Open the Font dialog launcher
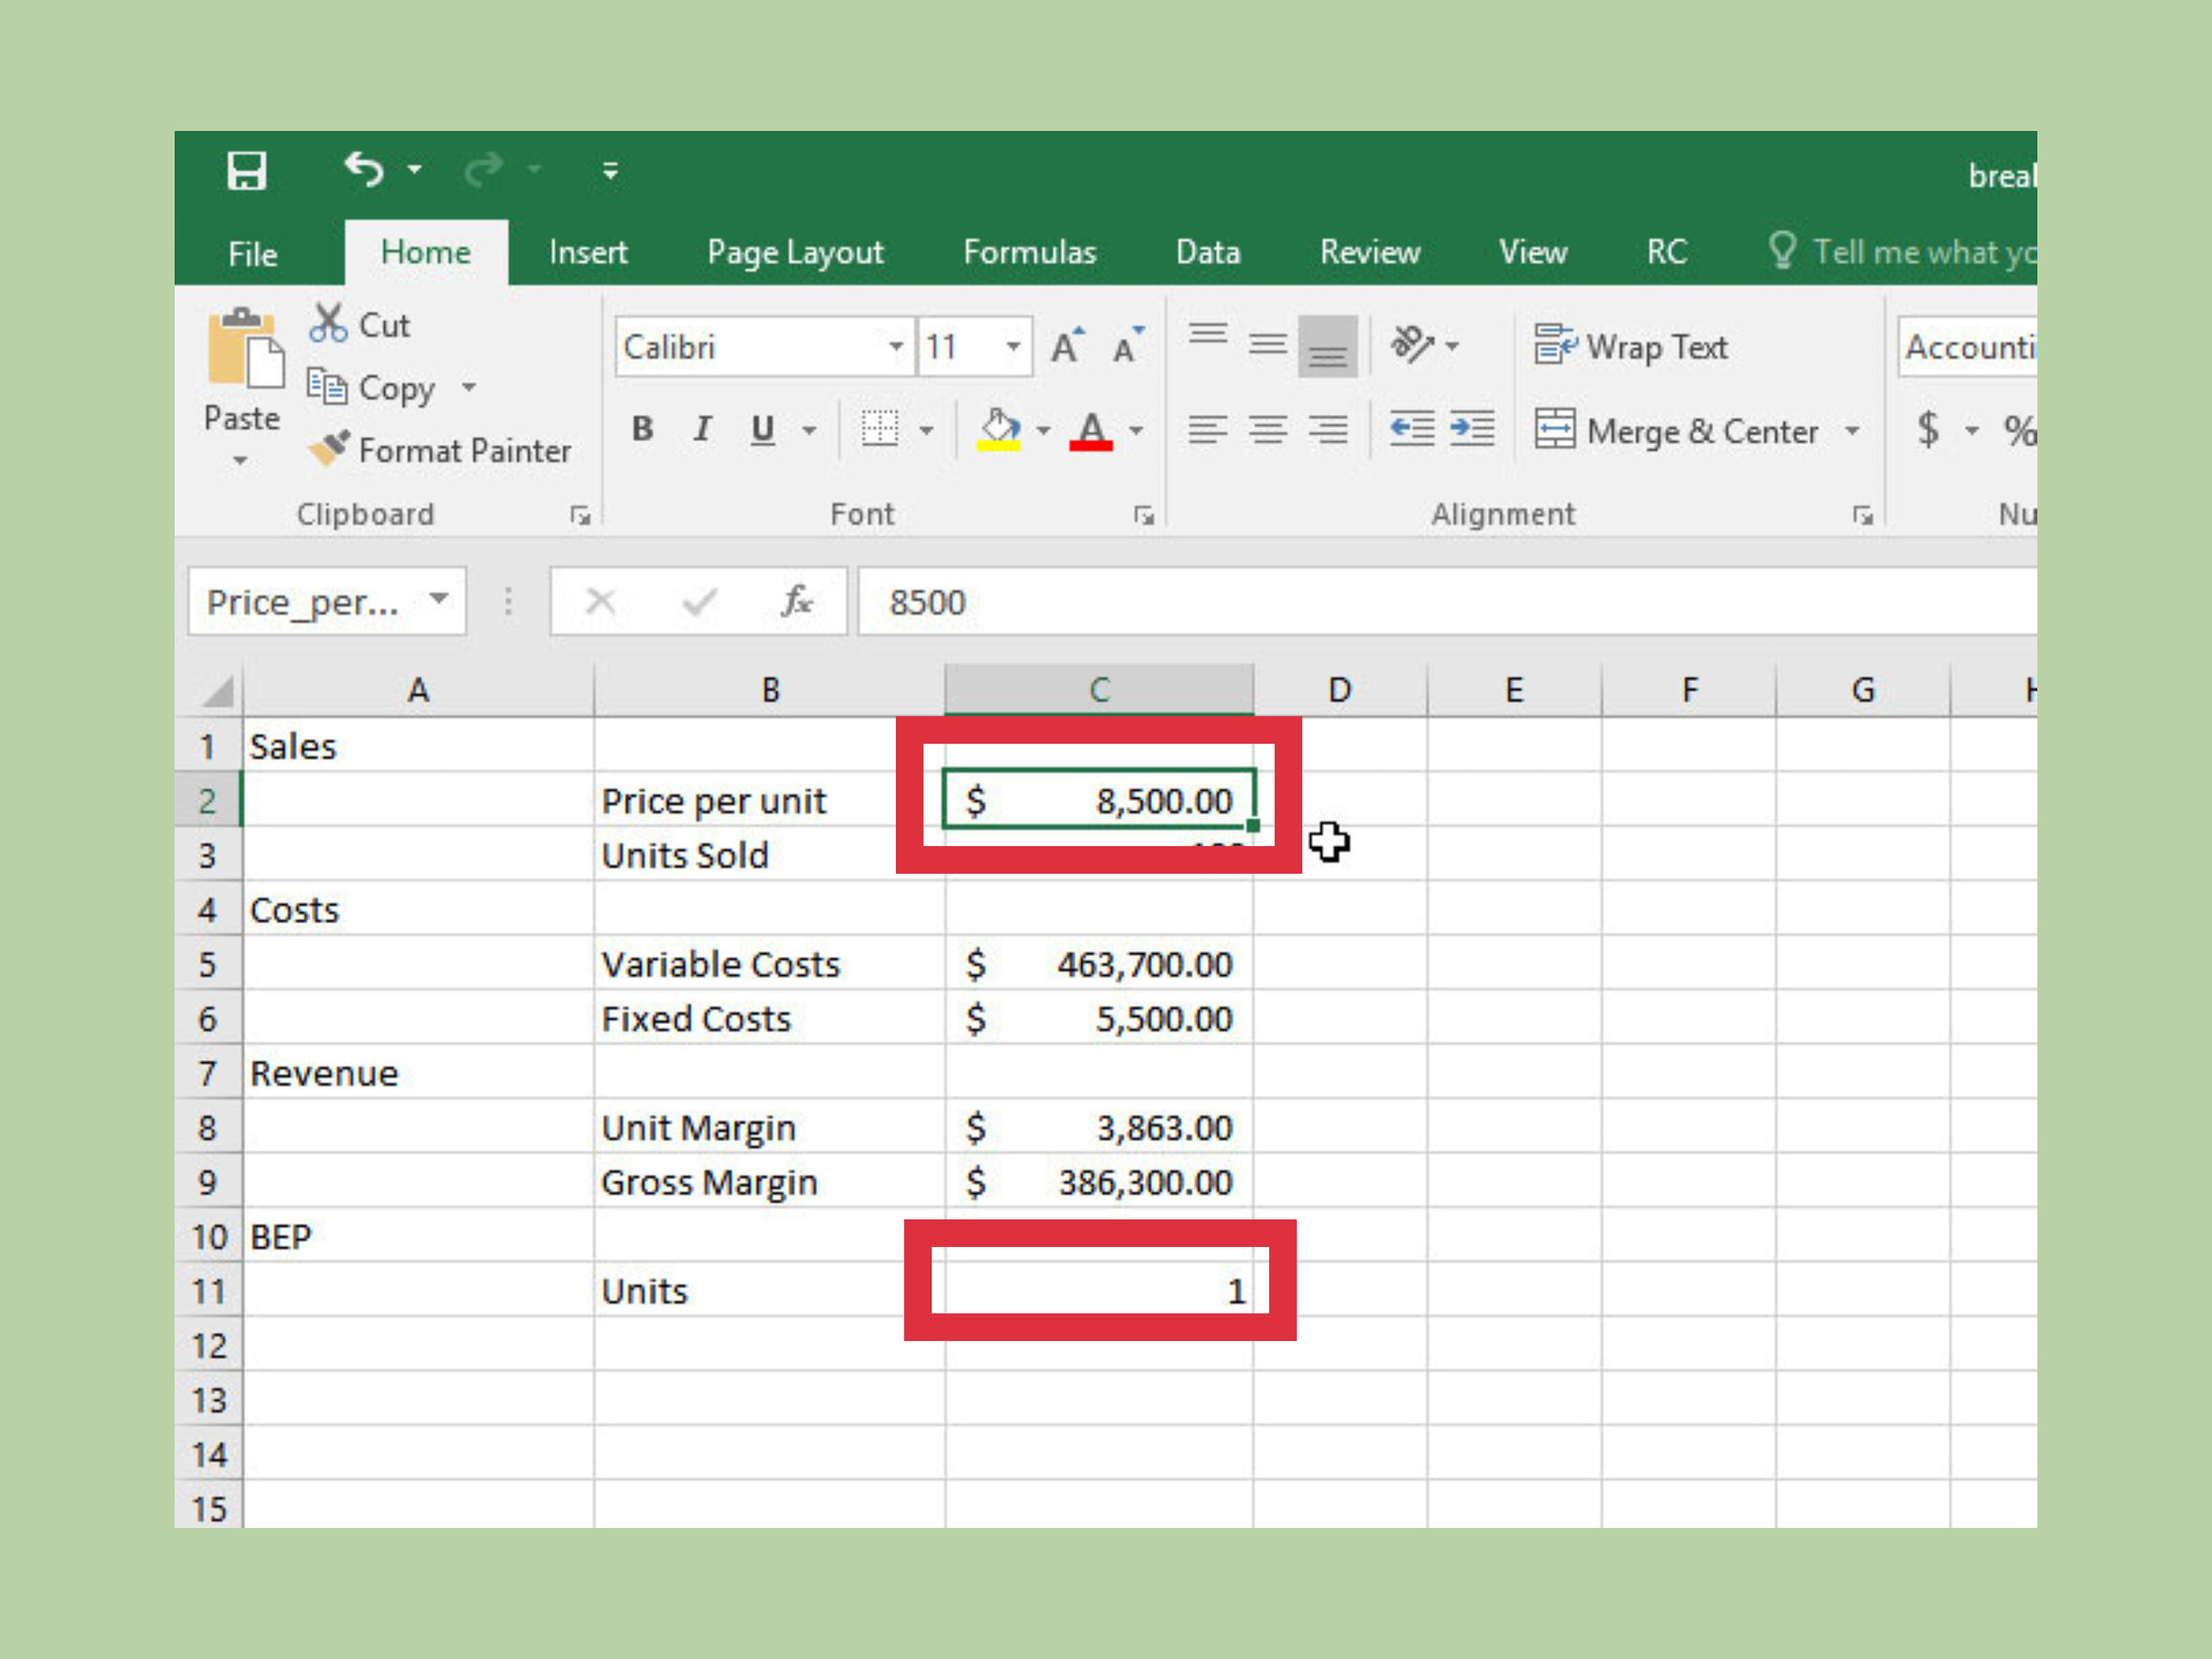 coord(1144,515)
